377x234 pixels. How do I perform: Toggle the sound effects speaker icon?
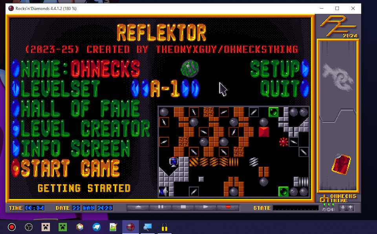click(x=333, y=209)
